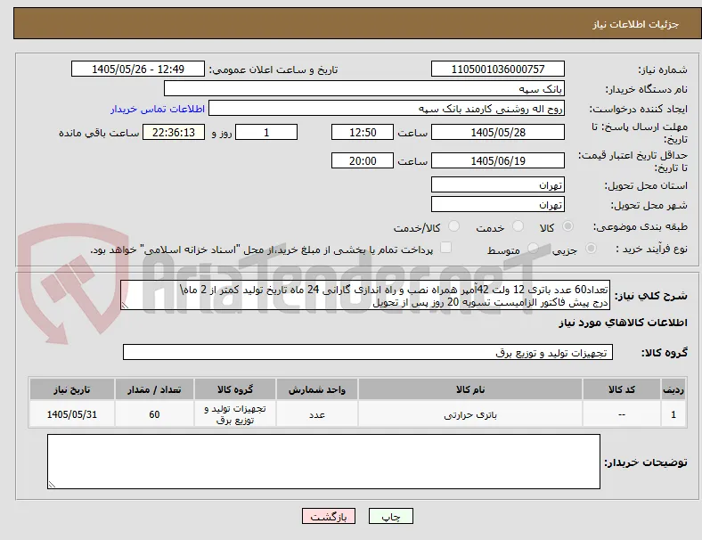
Task: Click the product code cell showing --
Action: 622,414
